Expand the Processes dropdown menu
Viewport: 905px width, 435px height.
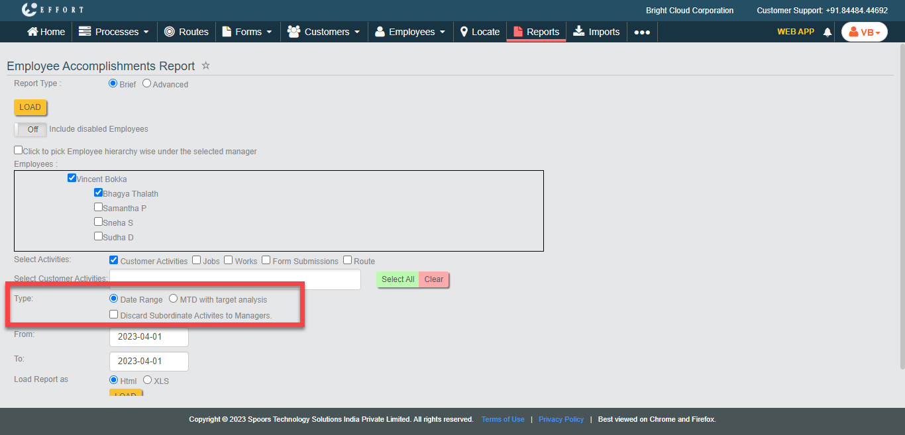109,32
